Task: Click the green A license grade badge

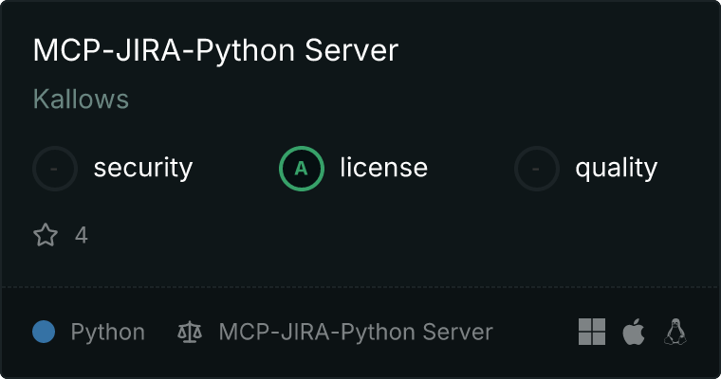Action: 302,169
